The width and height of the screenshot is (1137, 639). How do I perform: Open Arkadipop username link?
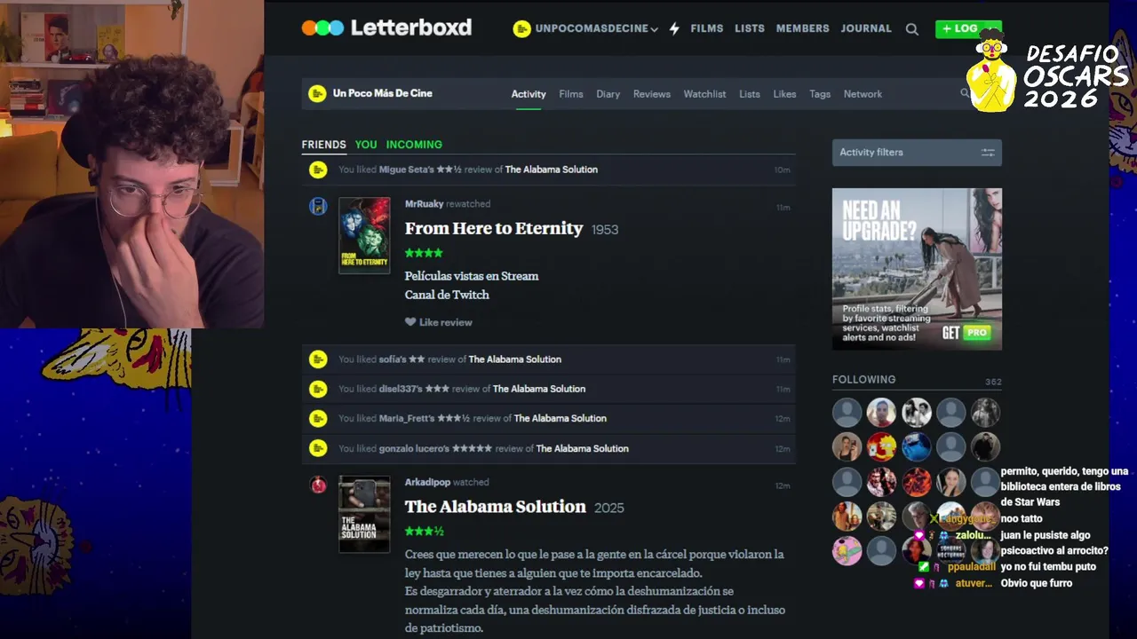pyautogui.click(x=427, y=482)
